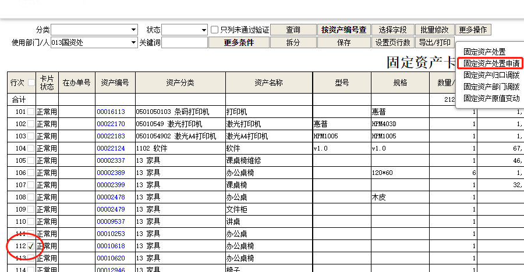This screenshot has height=272, width=524.
Task: Open the 更多操作 menu
Action: pyautogui.click(x=473, y=30)
